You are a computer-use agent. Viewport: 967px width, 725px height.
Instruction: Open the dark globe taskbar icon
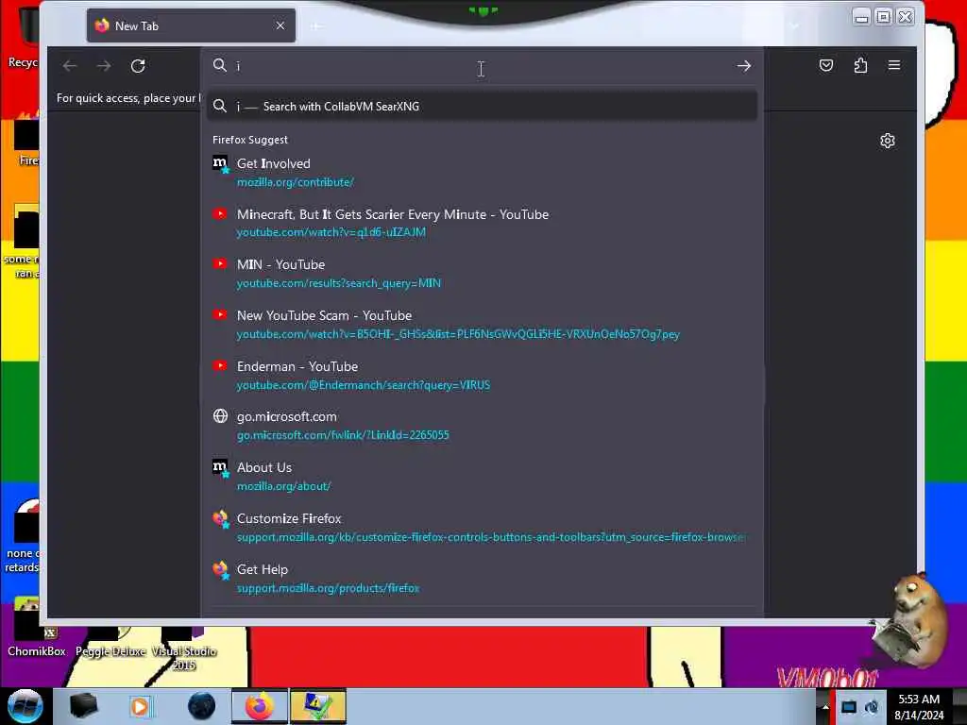[202, 706]
